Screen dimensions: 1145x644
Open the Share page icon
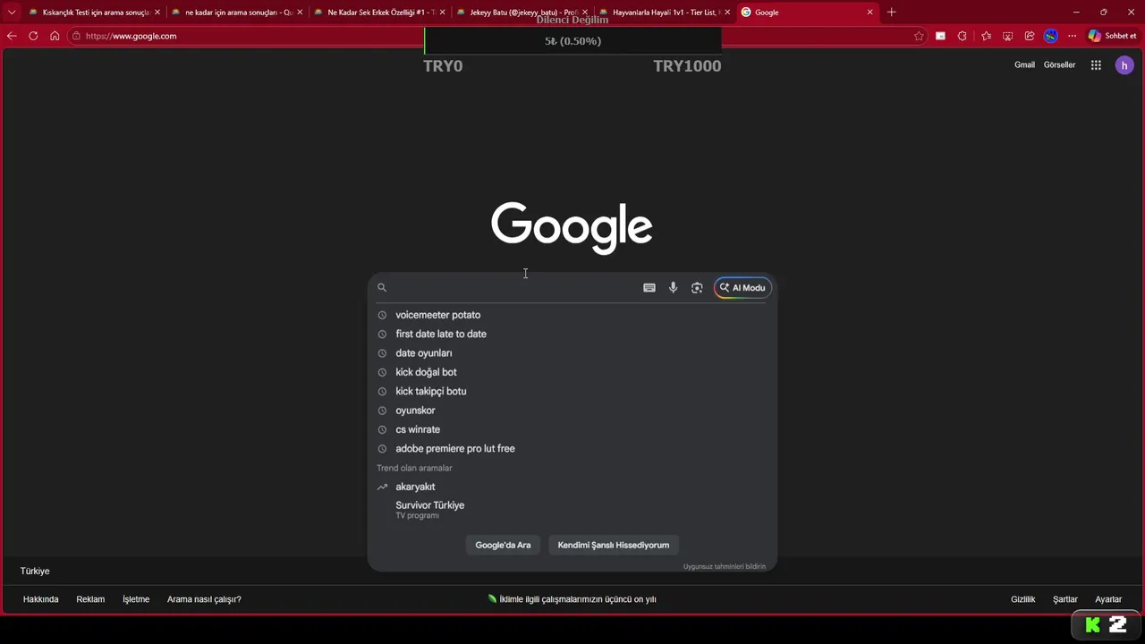pos(1030,36)
